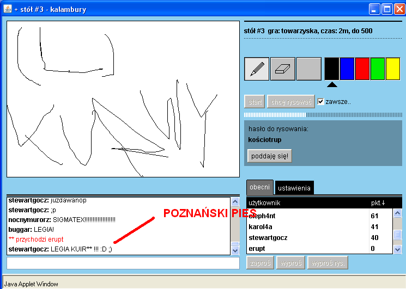The width and height of the screenshot is (406, 289).
Task: Select user stewartgocz in the list
Action: 319,237
